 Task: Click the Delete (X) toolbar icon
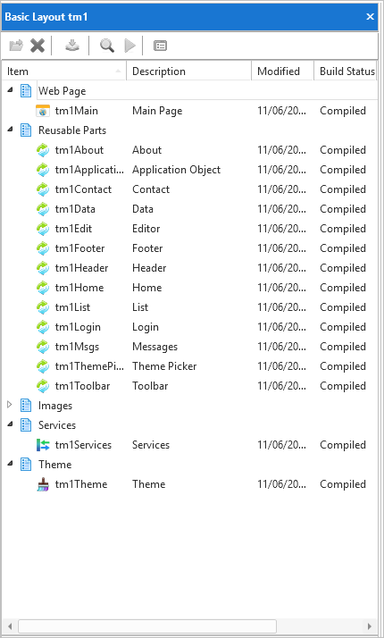[x=38, y=46]
